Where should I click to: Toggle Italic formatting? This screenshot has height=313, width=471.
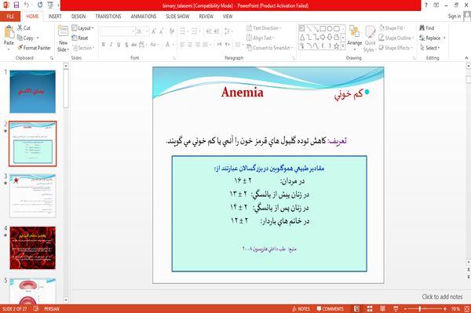[111, 45]
